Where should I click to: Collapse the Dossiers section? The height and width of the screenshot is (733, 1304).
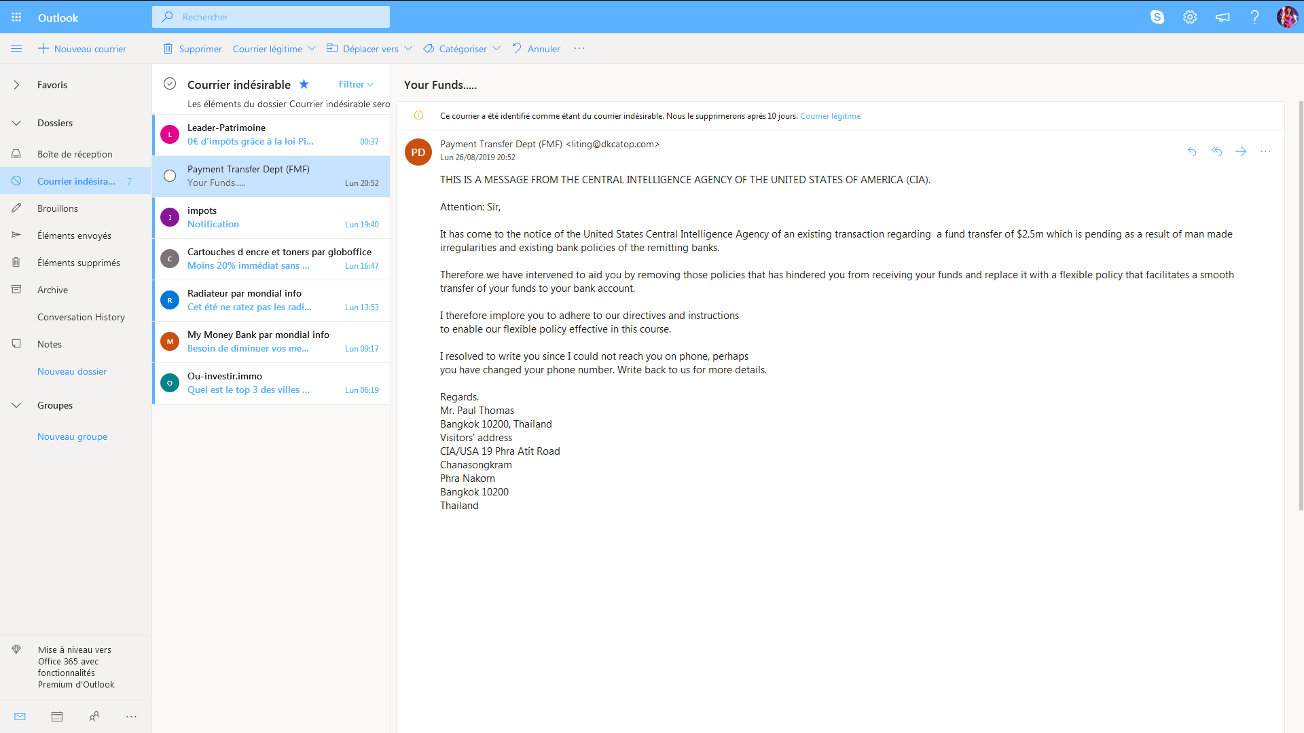pos(16,123)
